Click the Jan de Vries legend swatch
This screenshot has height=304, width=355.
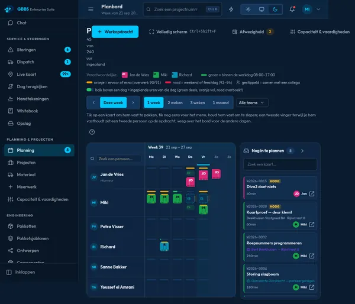pyautogui.click(x=124, y=75)
